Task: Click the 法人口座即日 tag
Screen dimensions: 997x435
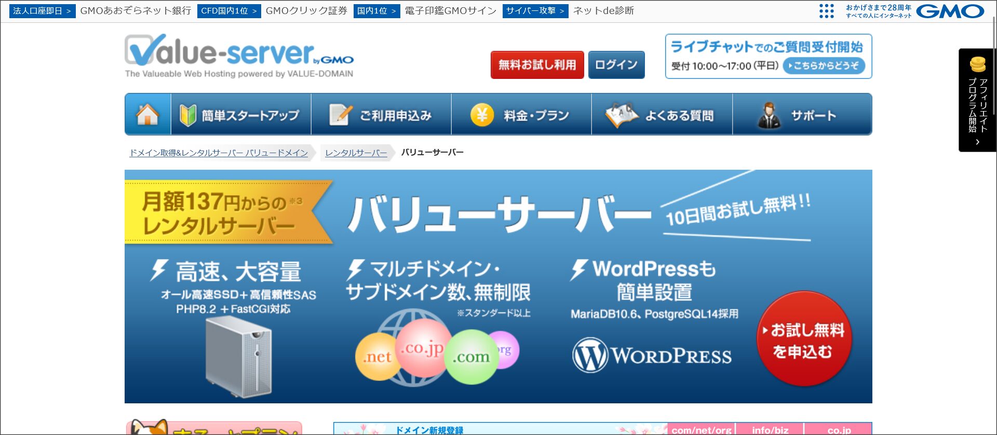Action: pyautogui.click(x=42, y=11)
